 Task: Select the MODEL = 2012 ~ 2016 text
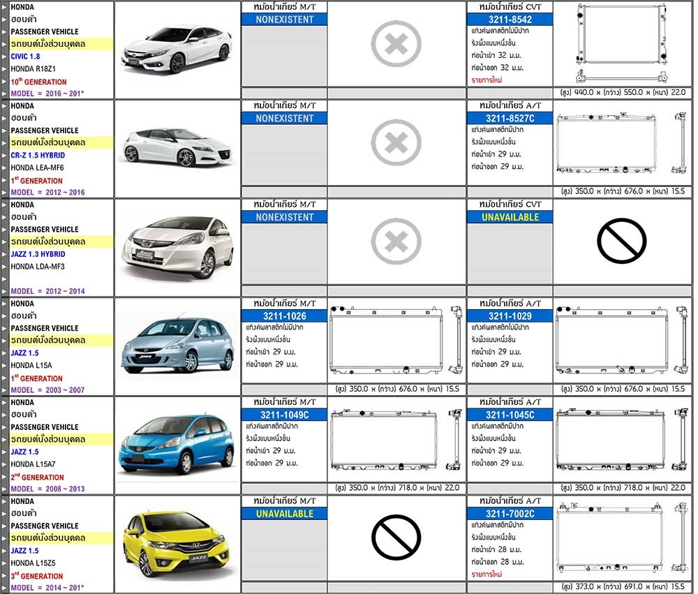tap(47, 193)
